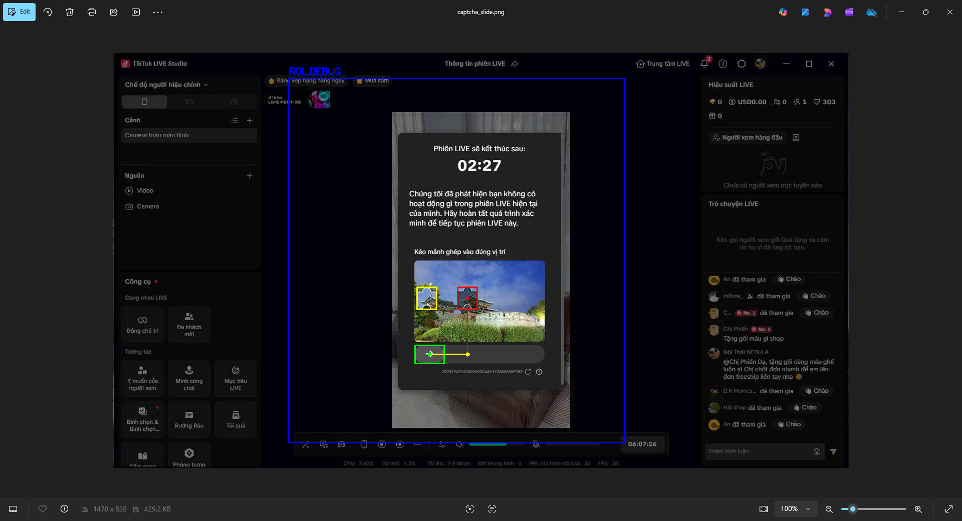Expand the 100% zoom level dropdown

[x=808, y=509]
